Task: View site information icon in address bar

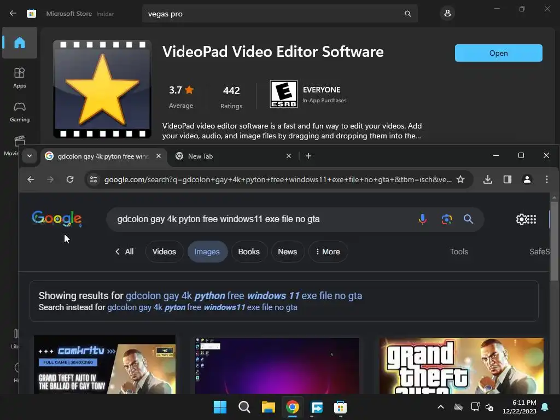Action: point(94,179)
